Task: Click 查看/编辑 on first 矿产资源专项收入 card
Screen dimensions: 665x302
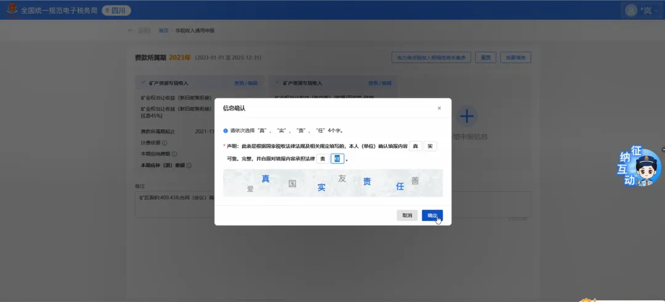Action: coord(243,82)
